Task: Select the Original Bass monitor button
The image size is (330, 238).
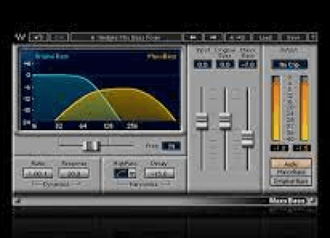Action: tap(291, 181)
